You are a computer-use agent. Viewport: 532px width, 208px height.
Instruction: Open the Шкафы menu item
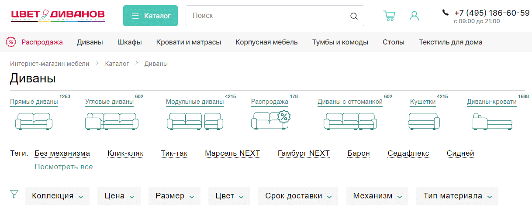pyautogui.click(x=130, y=42)
